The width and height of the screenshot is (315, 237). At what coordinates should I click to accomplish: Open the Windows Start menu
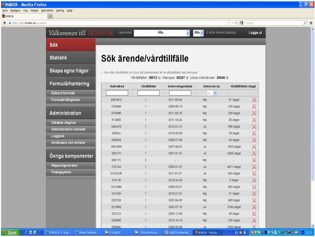(10, 233)
